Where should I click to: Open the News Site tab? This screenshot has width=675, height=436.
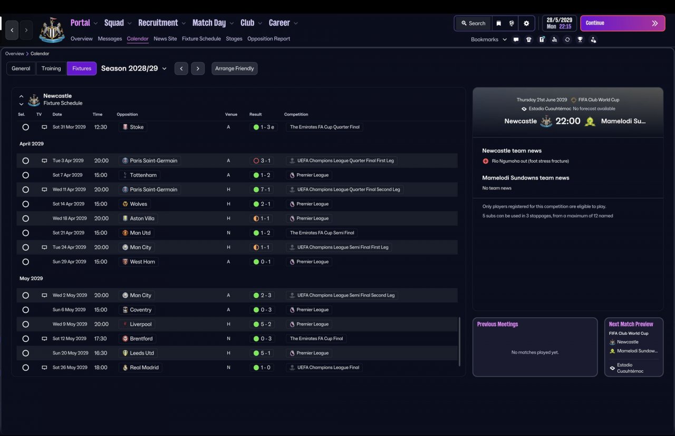click(x=165, y=39)
